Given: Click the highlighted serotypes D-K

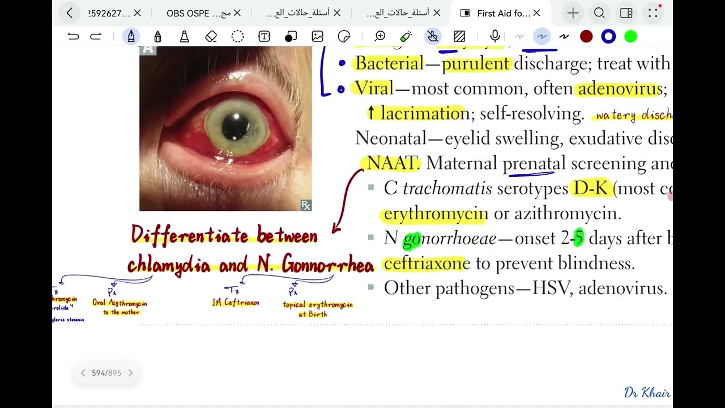Looking at the screenshot, I should 590,188.
